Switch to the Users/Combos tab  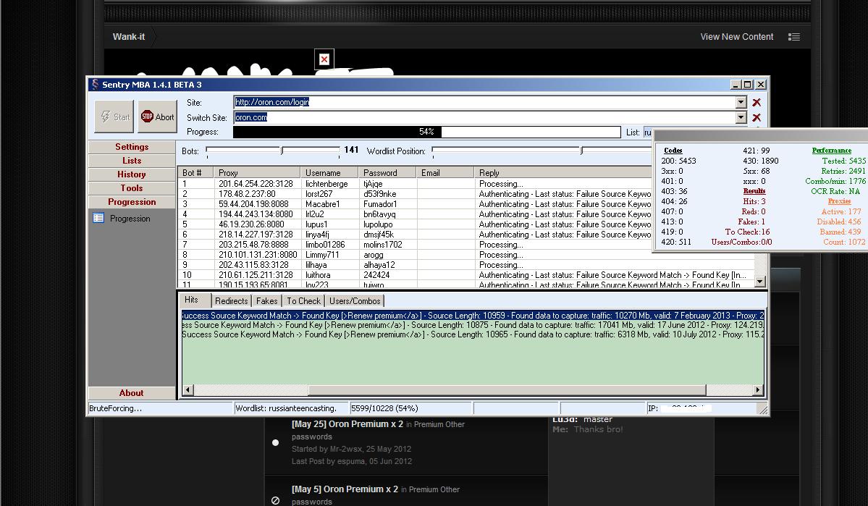point(354,301)
